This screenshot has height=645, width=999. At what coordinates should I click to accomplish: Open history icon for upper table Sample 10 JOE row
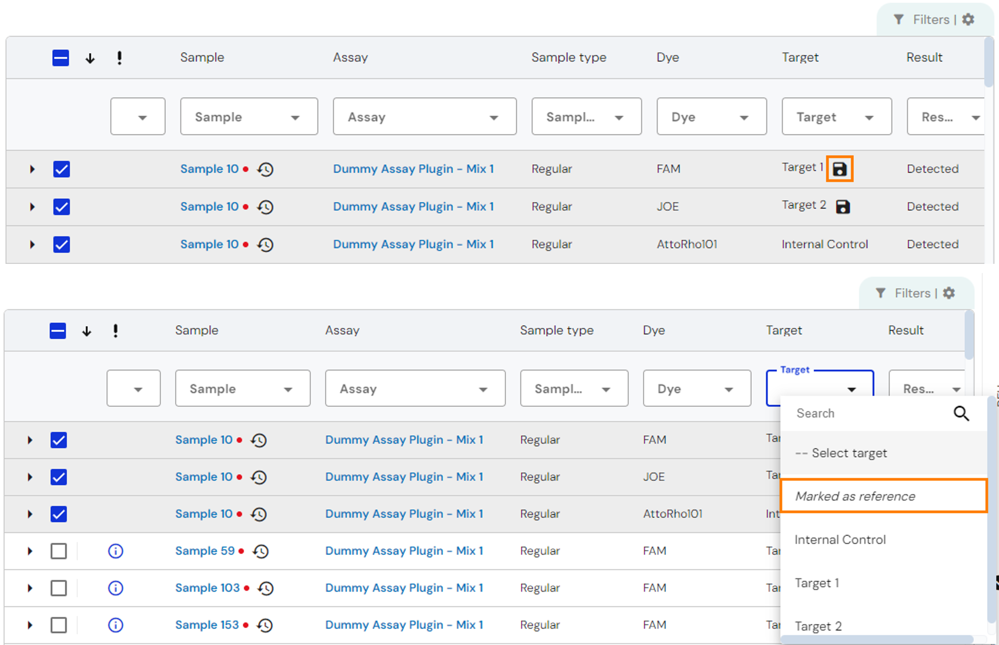(x=265, y=207)
